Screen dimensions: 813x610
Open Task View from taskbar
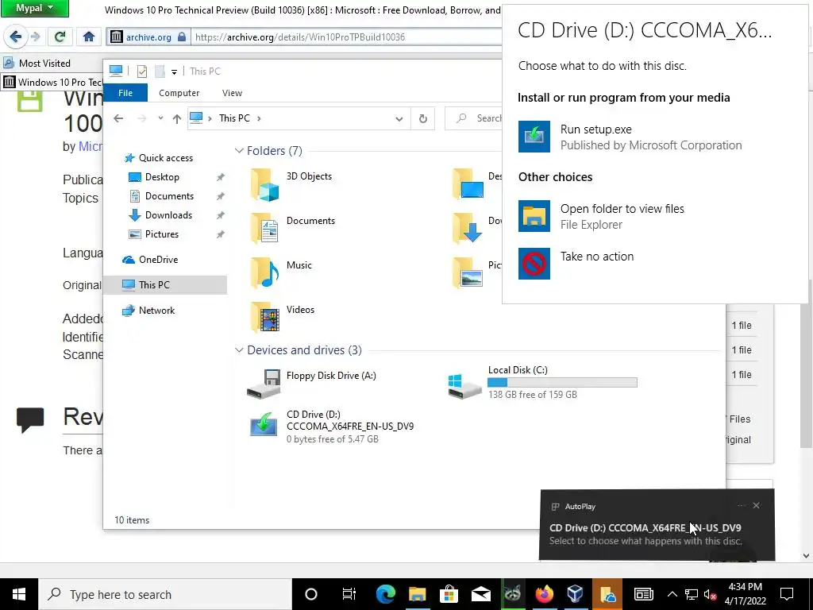tap(349, 594)
